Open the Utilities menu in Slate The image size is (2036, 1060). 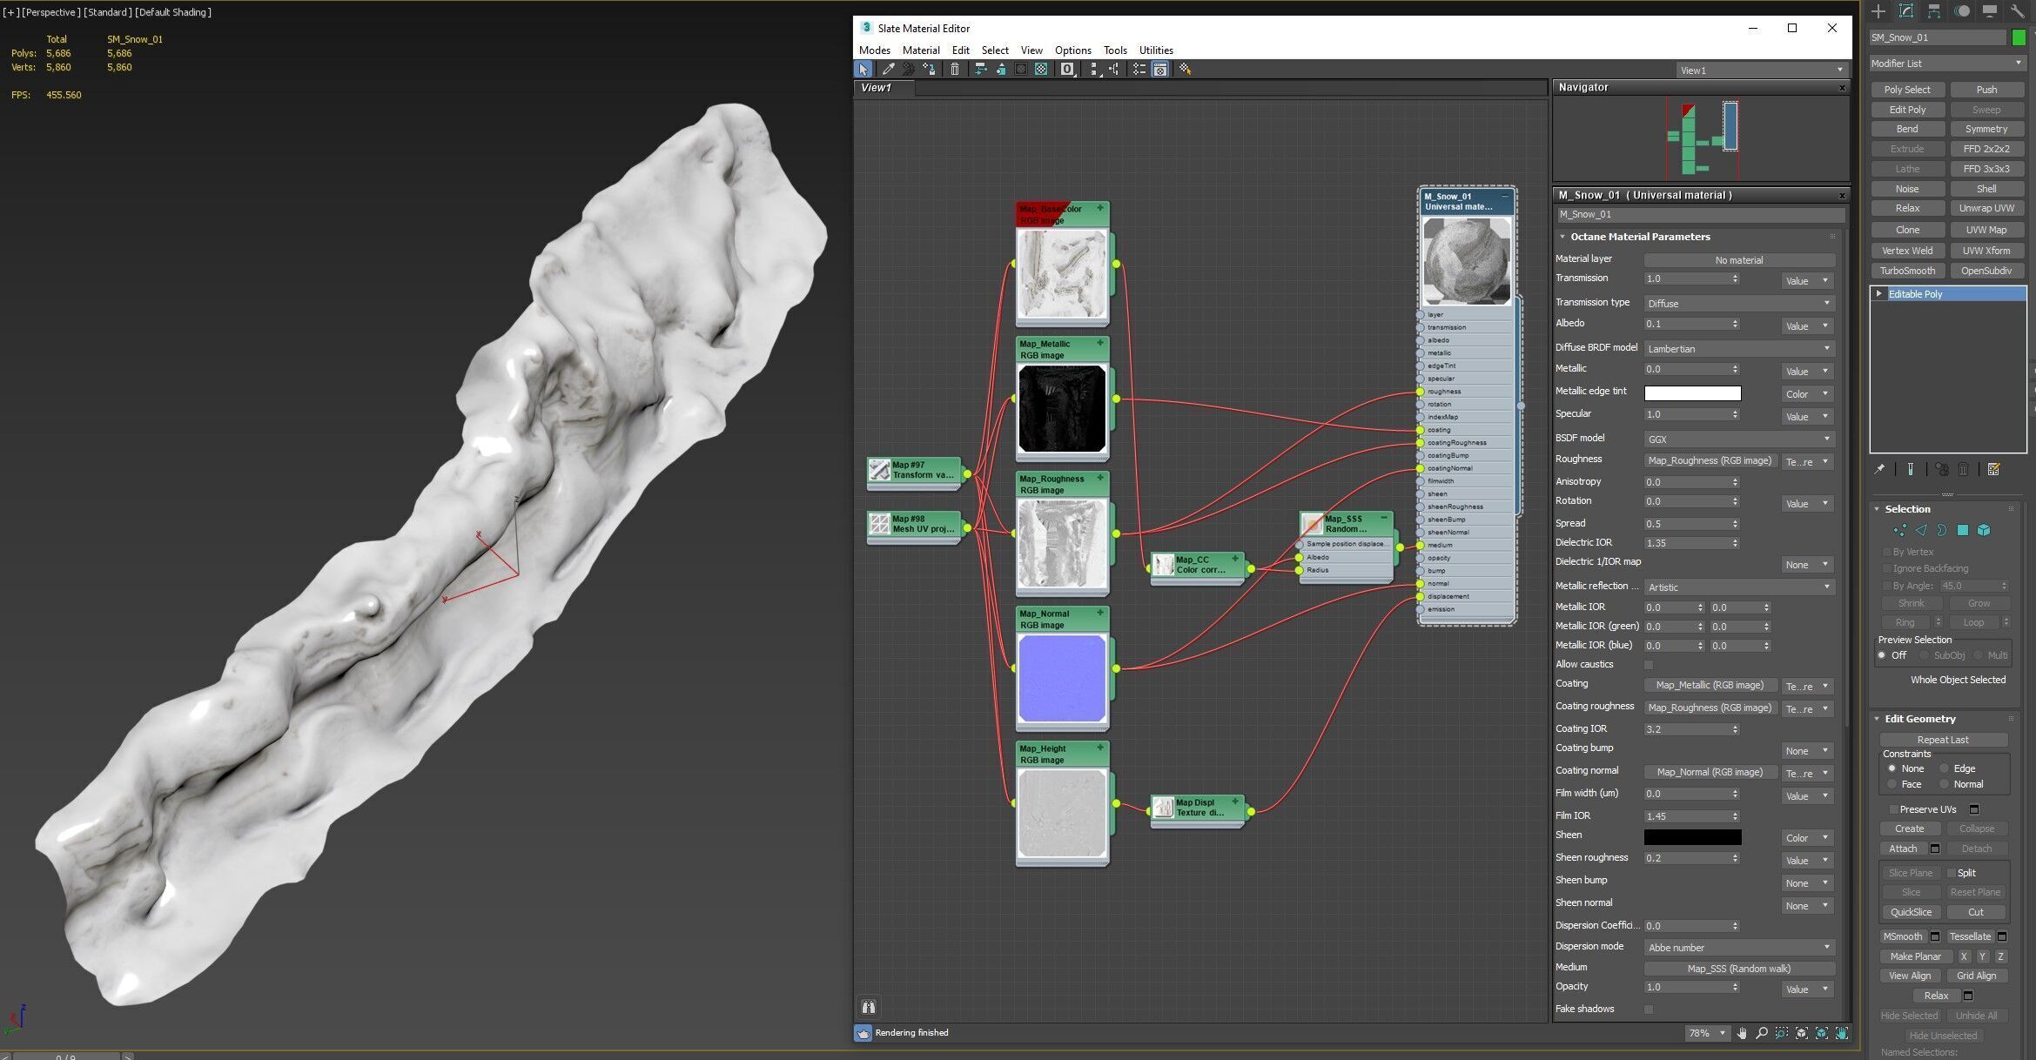coord(1155,50)
